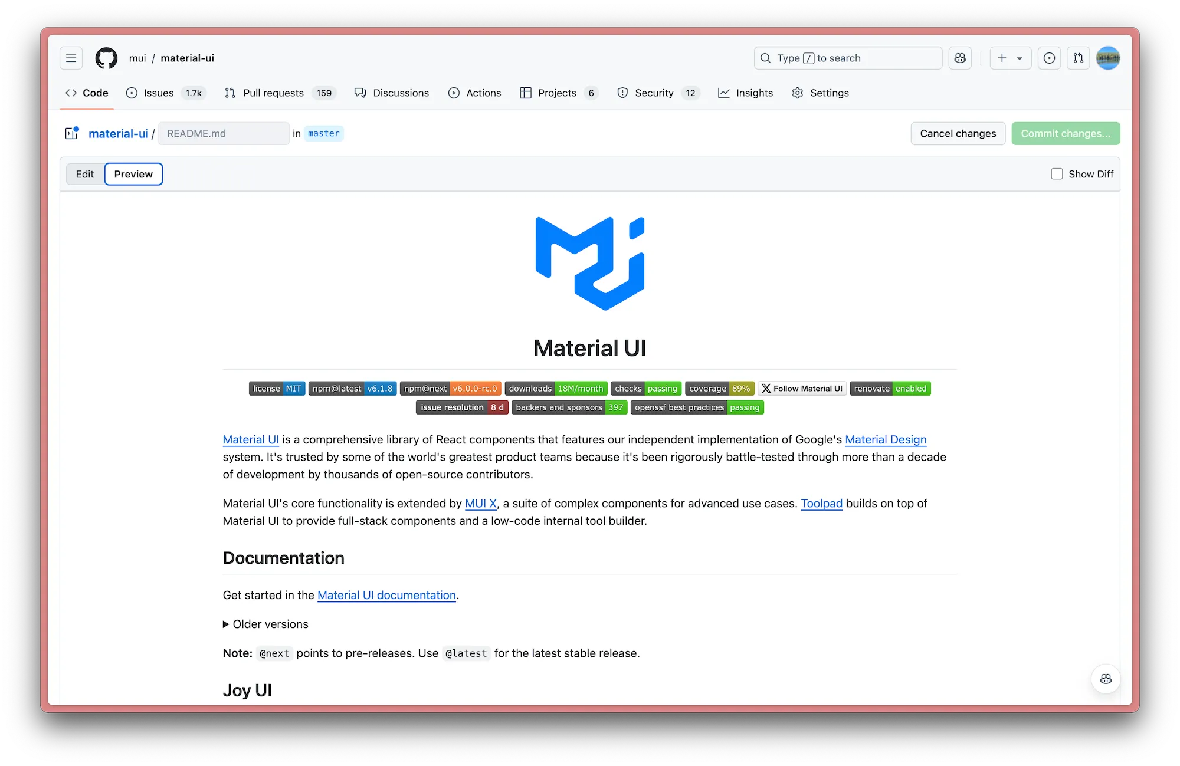The width and height of the screenshot is (1180, 766).
Task: Click backers and sponsors 397 badge
Action: [x=569, y=407]
